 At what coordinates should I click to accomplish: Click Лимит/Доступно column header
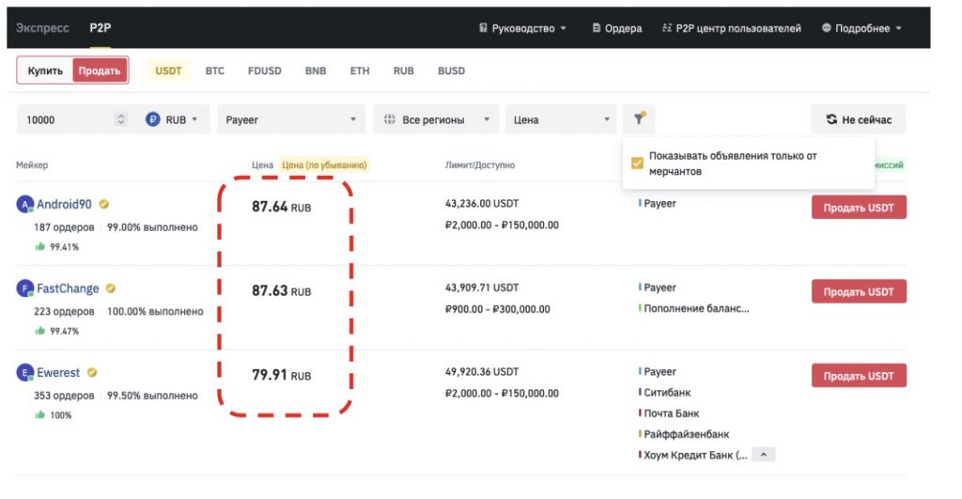(x=480, y=164)
